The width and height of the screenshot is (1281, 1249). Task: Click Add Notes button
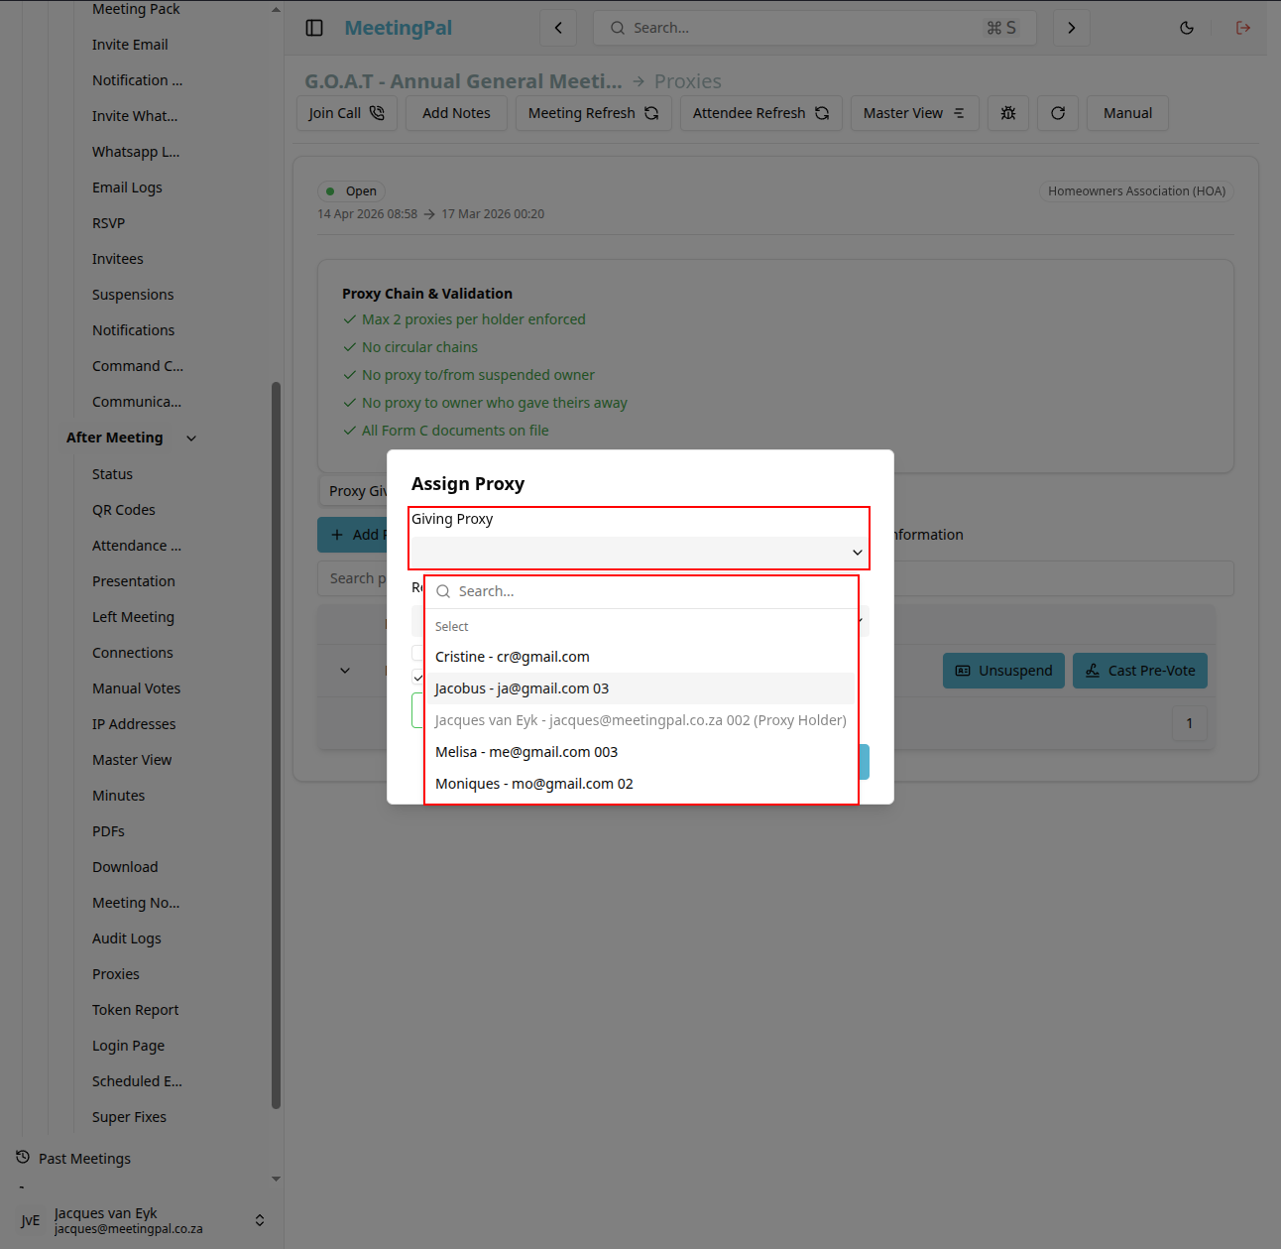coord(456,113)
